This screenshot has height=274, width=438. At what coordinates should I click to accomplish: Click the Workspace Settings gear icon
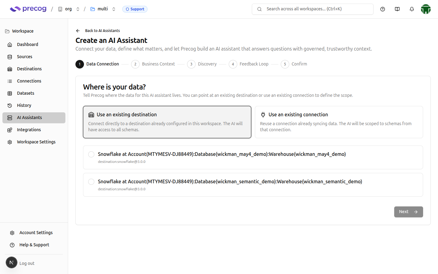[x=10, y=142]
